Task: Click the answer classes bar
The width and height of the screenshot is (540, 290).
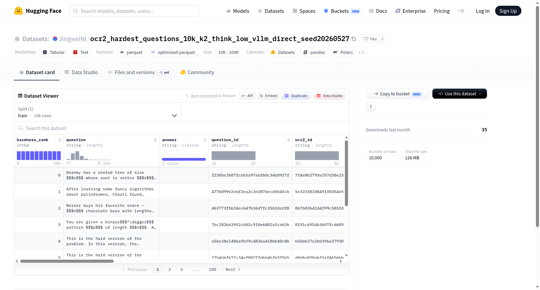Action: [184, 159]
